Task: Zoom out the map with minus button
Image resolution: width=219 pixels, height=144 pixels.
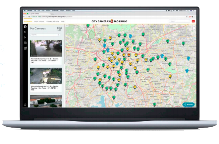Action: 194,29
